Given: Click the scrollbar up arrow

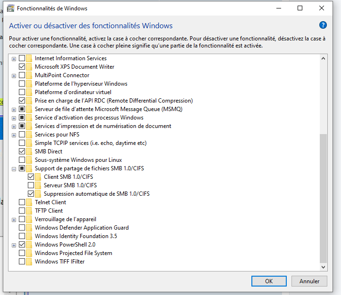Looking at the screenshot, I should point(323,58).
